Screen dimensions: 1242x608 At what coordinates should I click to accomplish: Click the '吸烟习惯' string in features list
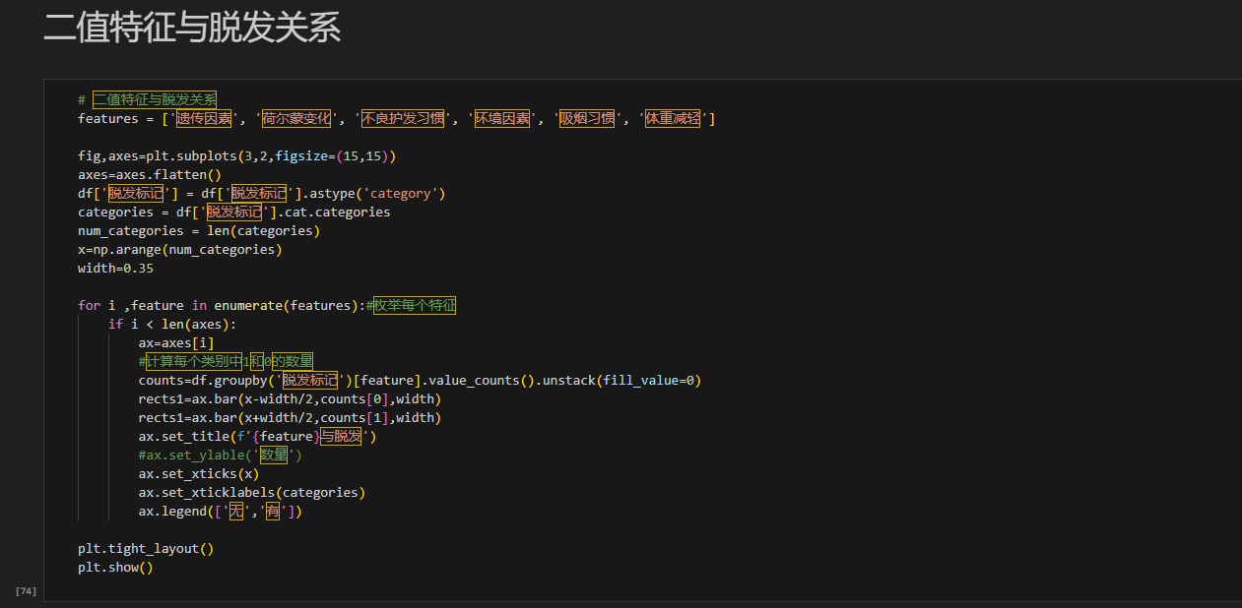click(x=587, y=118)
